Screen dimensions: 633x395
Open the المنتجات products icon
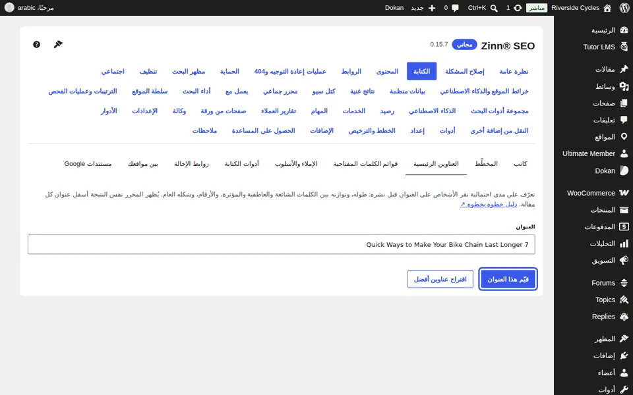pyautogui.click(x=624, y=209)
